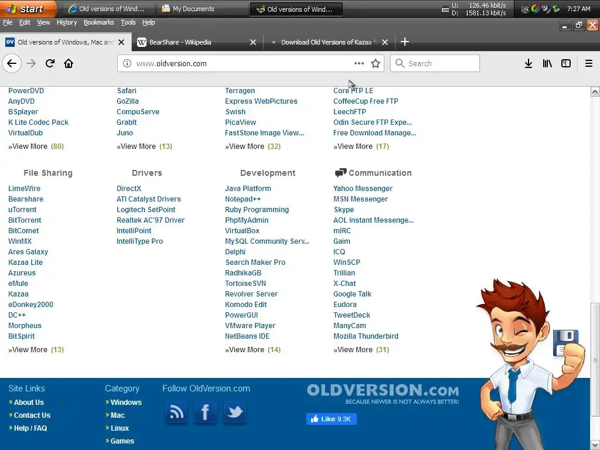Switch to Internet Explorer taskbar window
The width and height of the screenshot is (600, 450).
click(108, 9)
